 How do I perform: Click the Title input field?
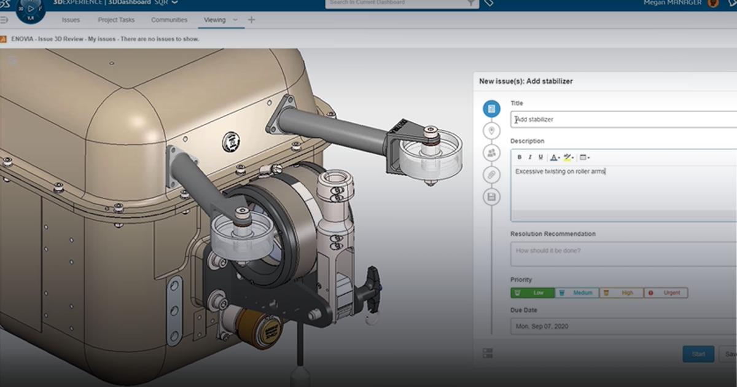point(623,119)
